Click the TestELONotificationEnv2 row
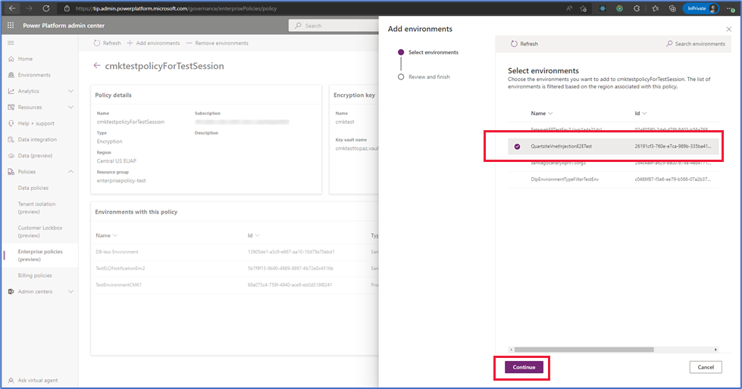This screenshot has width=742, height=389. 235,269
